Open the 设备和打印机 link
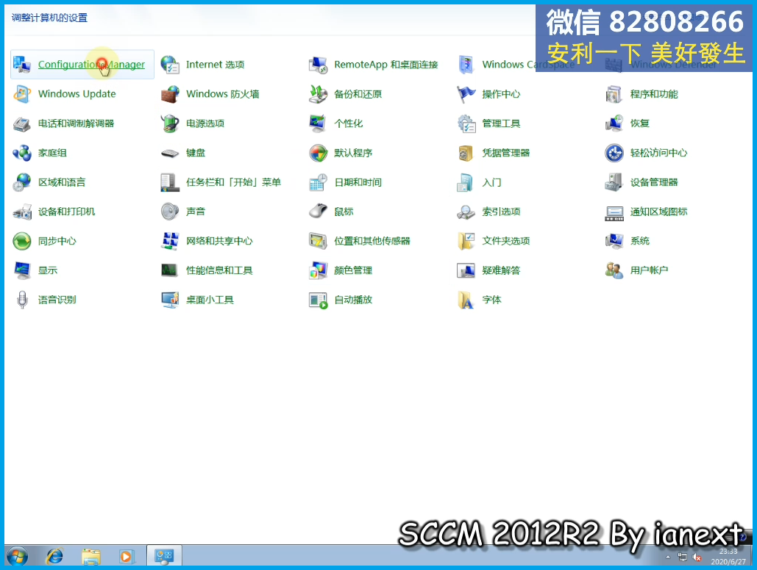This screenshot has height=570, width=757. point(67,212)
